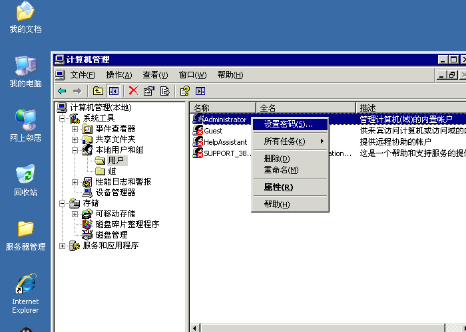Click the Export list toolbar icon
Screen dimensions: 466x332
tap(164, 91)
